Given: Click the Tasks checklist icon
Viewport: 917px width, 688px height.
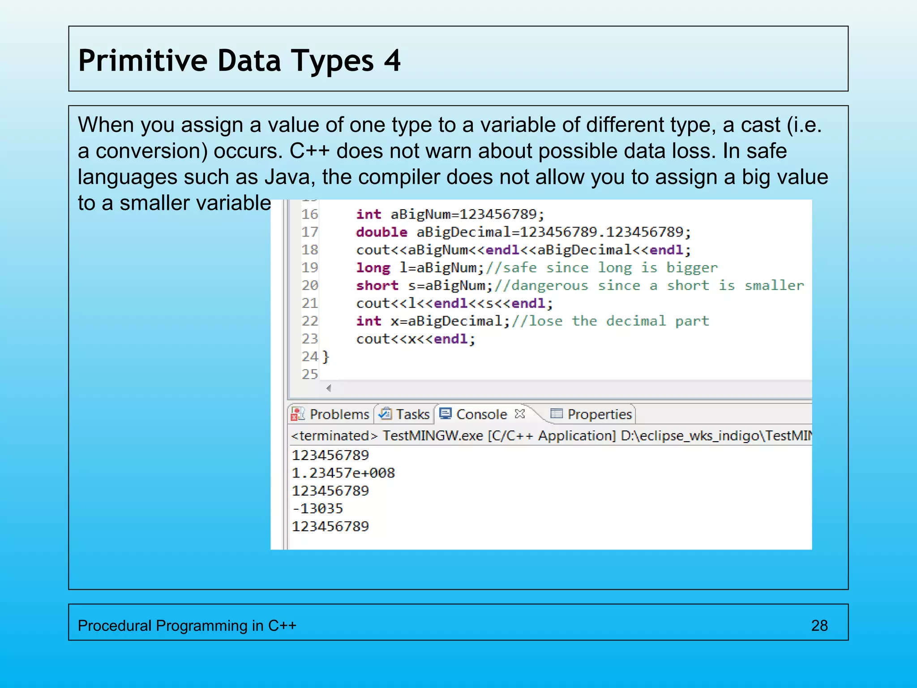Looking at the screenshot, I should tap(385, 413).
